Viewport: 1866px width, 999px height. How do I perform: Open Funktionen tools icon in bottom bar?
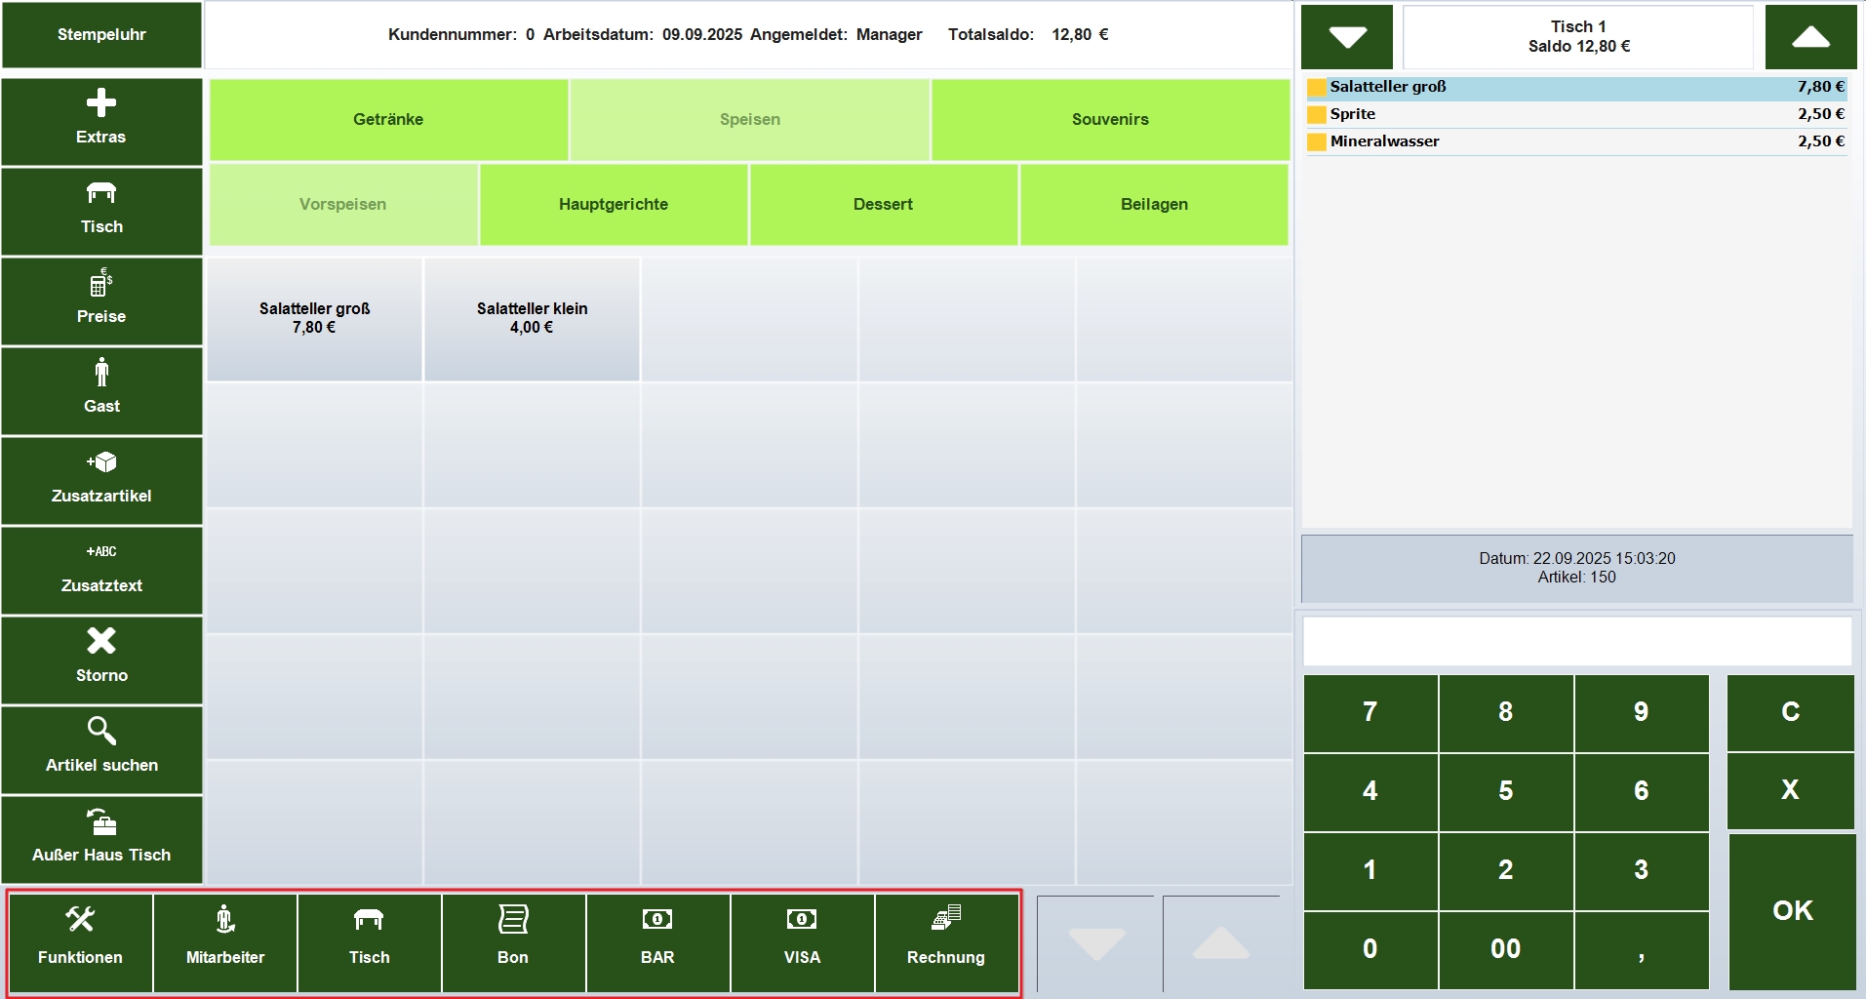coord(80,919)
